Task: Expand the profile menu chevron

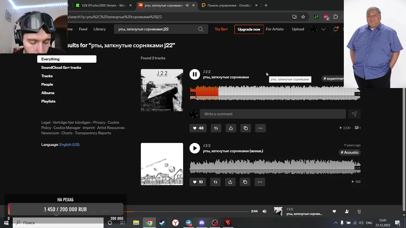Action: pos(323,29)
